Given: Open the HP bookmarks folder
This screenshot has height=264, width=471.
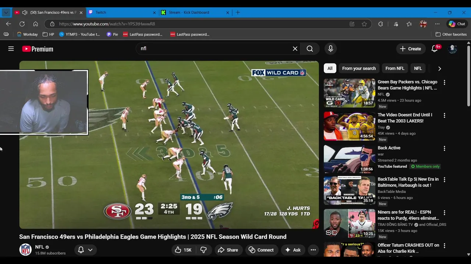Looking at the screenshot, I should point(48,34).
